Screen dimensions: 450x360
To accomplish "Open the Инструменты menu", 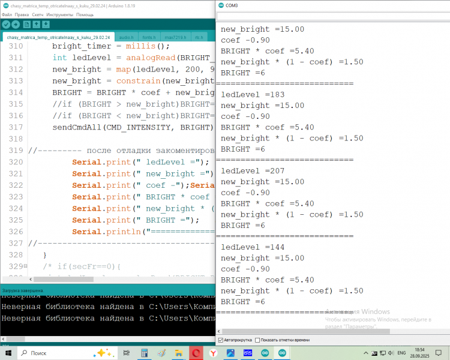I will pyautogui.click(x=60, y=14).
